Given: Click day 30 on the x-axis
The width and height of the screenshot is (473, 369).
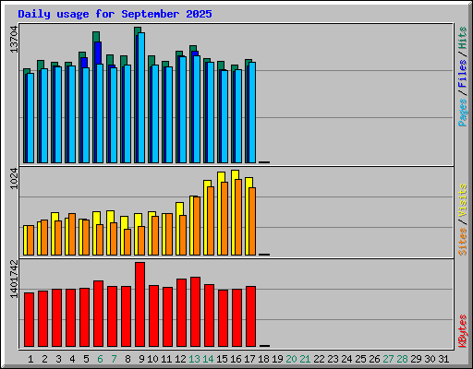Looking at the screenshot, I should [x=430, y=359].
